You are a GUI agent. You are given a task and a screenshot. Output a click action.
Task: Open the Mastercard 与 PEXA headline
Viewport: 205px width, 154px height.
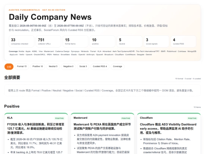[102, 126]
